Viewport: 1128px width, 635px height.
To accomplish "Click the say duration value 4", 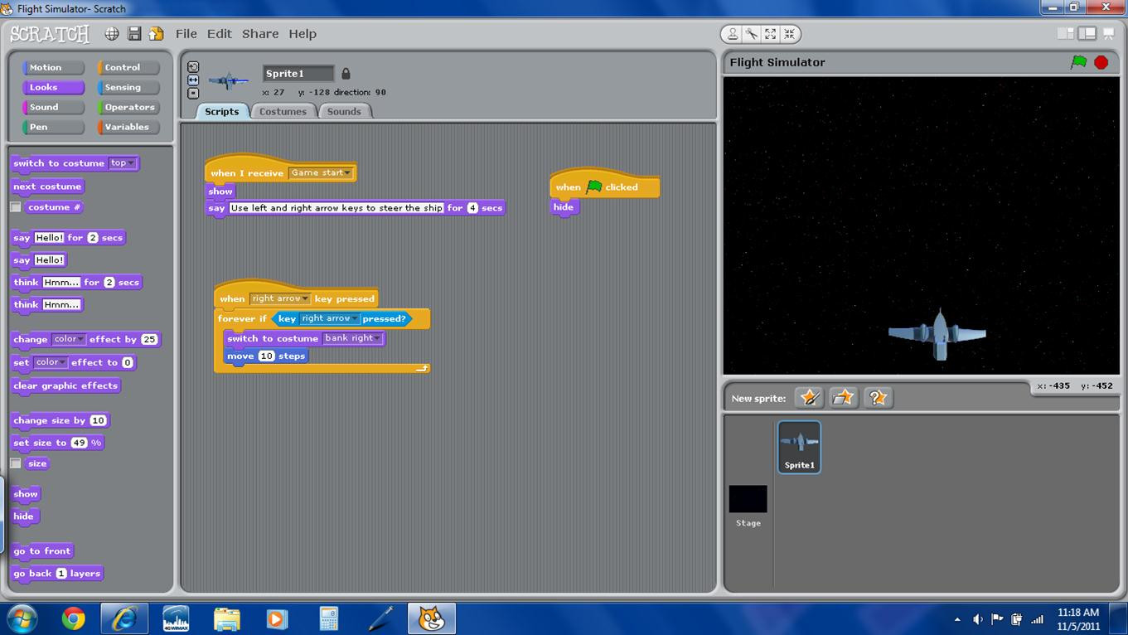I will point(472,208).
